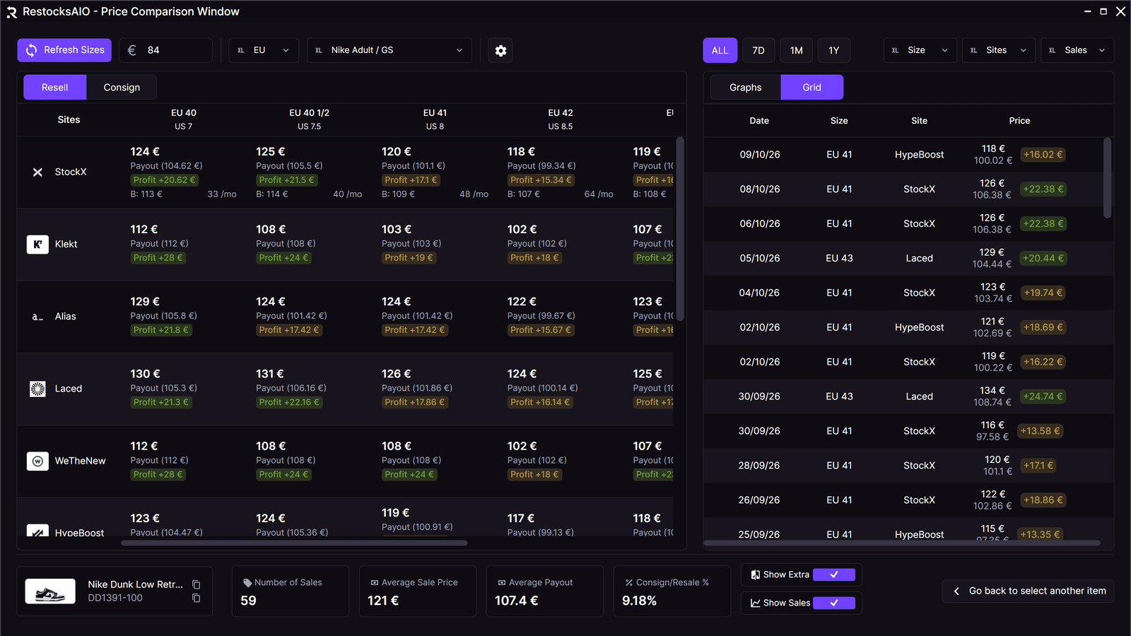Screen dimensions: 1131x636
Task: Select the 1Y time range
Action: coord(833,50)
